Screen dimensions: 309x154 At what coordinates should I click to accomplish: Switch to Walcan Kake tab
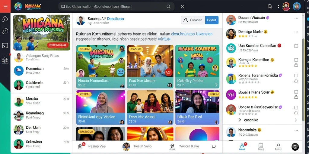184,146
